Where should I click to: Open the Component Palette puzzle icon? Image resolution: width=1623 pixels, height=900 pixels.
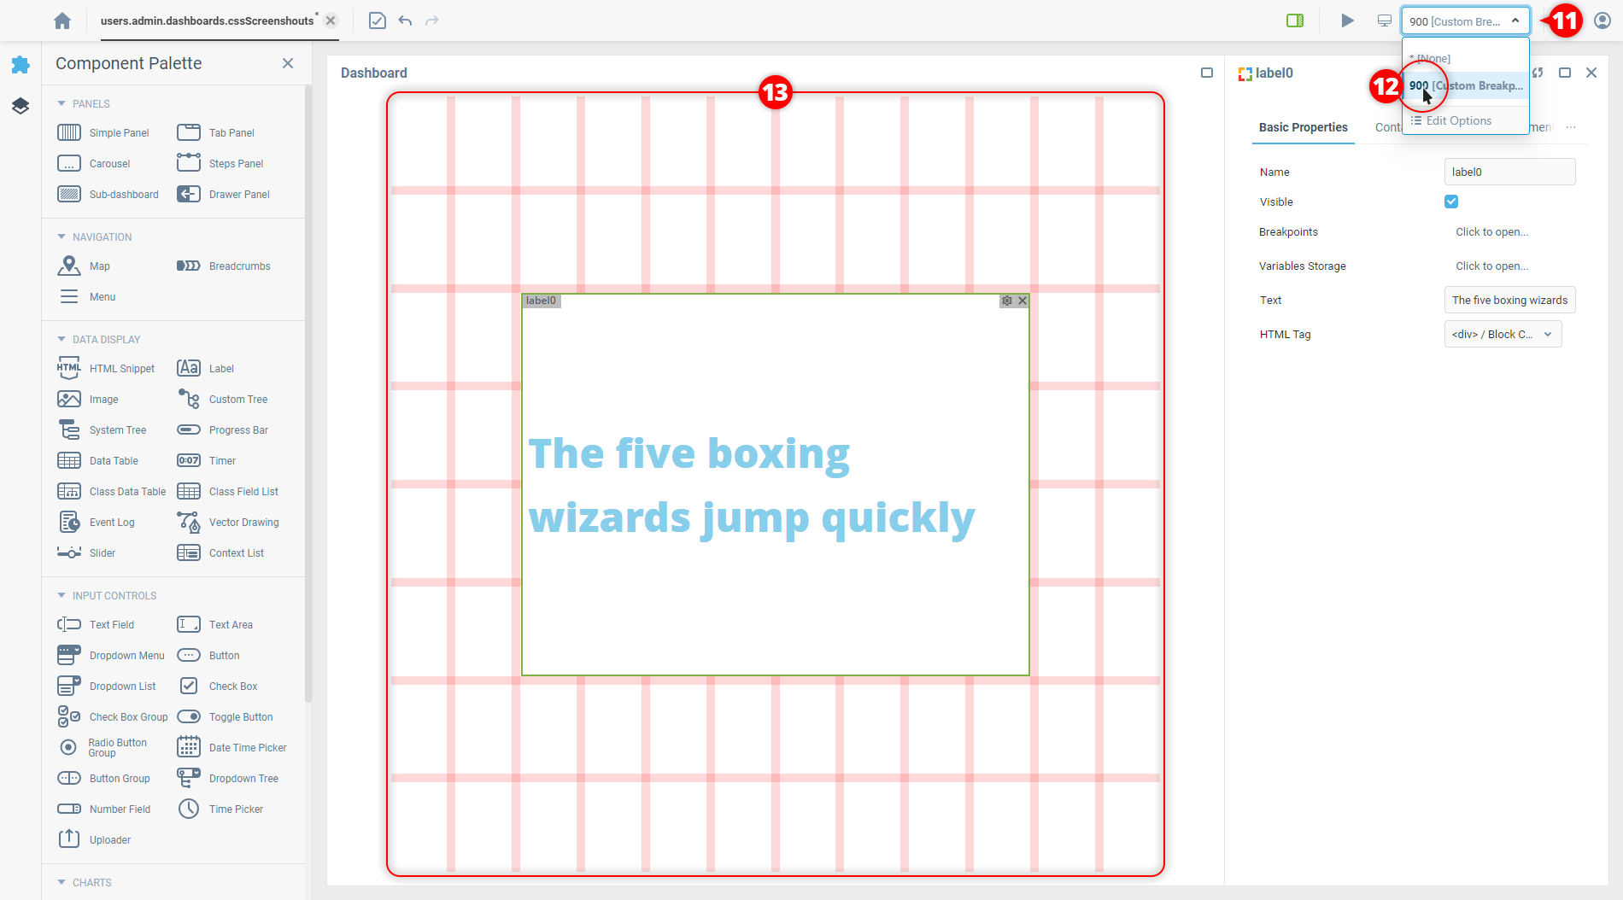(x=21, y=65)
